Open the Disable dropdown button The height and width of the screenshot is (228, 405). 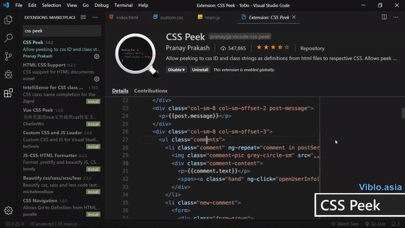(176, 70)
